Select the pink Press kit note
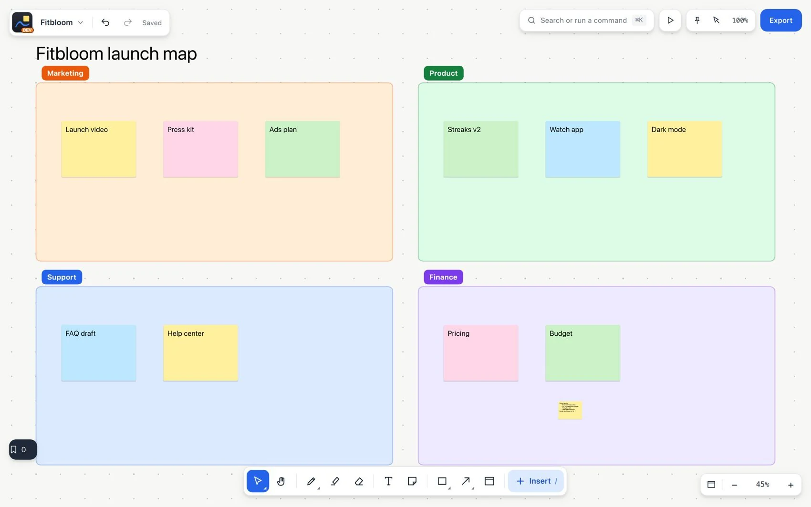The height and width of the screenshot is (507, 811). pos(200,149)
